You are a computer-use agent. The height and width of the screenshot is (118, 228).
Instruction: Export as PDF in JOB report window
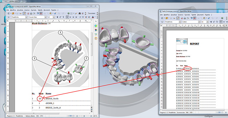point(28,13)
